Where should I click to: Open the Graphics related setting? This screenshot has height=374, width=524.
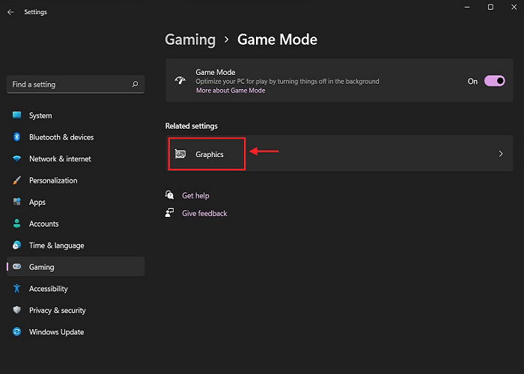click(x=339, y=153)
